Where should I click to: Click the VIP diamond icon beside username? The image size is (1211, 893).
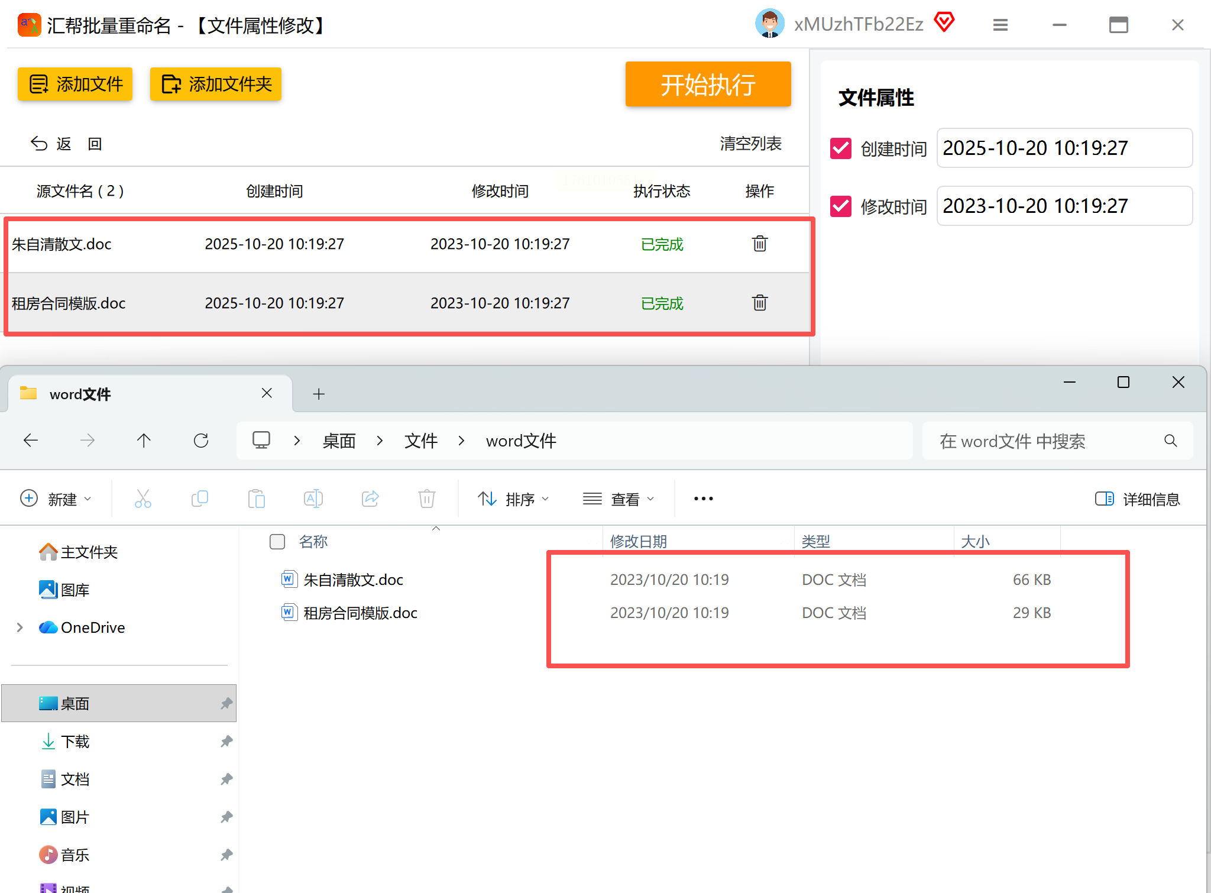tap(944, 23)
